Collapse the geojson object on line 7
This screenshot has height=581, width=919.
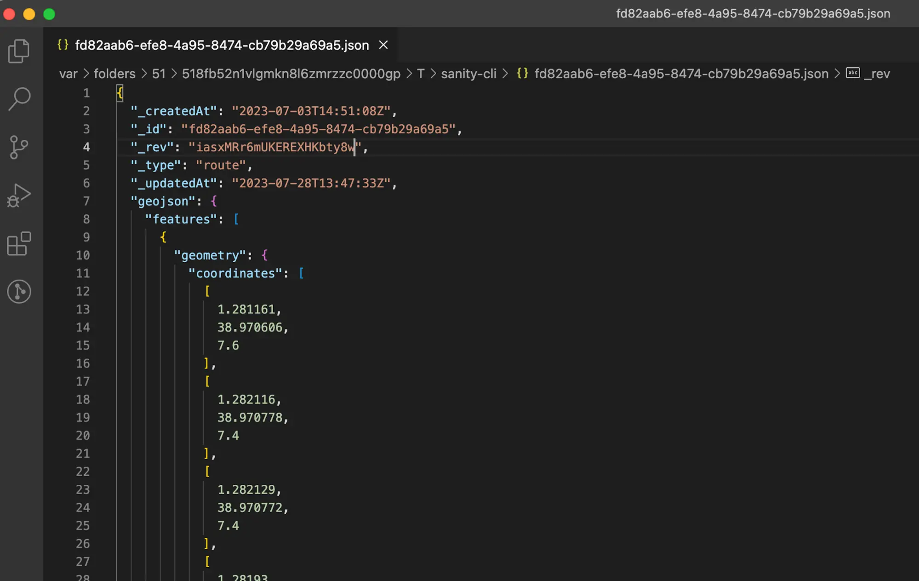coord(103,201)
